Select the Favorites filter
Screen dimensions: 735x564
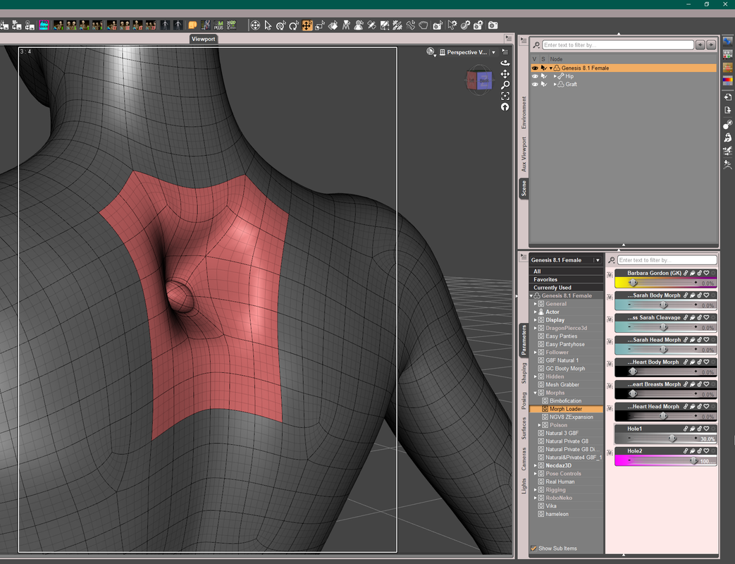[x=545, y=279]
